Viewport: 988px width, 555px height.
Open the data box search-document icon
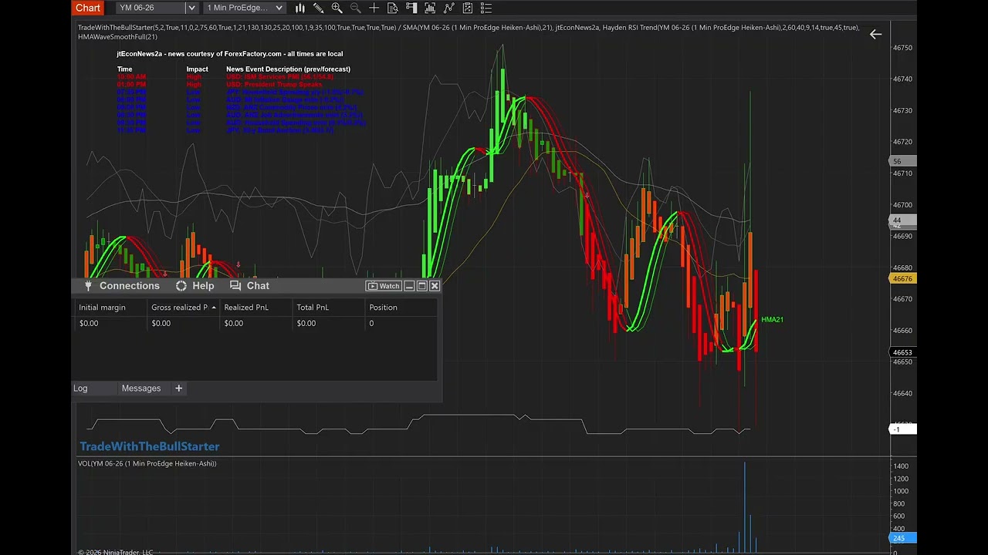click(393, 8)
